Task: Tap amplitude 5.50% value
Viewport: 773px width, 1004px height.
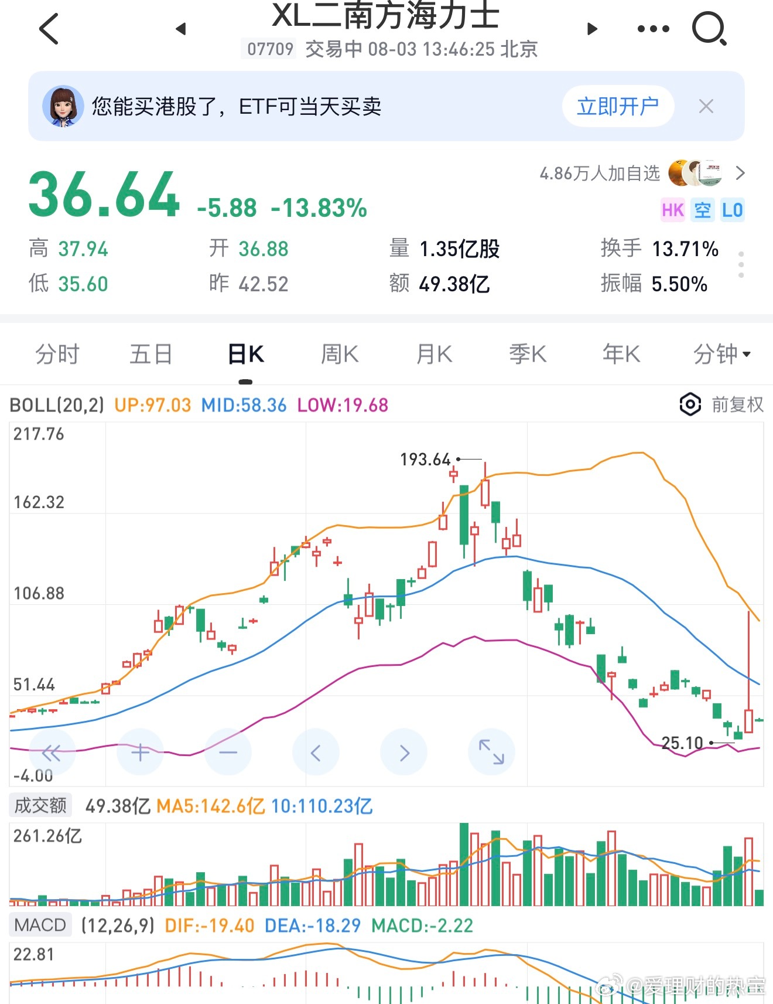Action: tap(679, 284)
